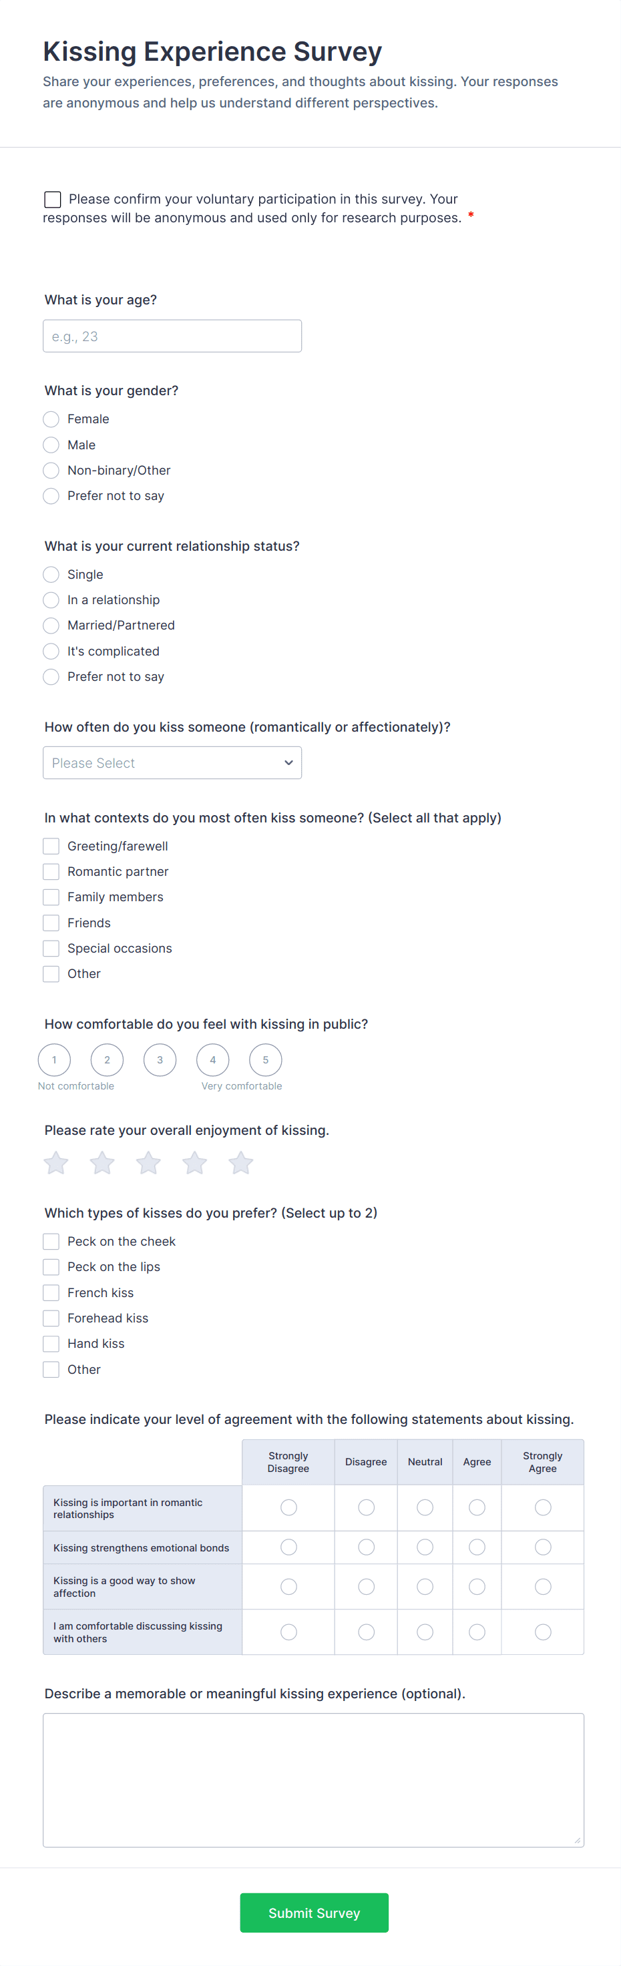
Task: Choose the Married/Partnered relationship status
Action: tap(51, 625)
